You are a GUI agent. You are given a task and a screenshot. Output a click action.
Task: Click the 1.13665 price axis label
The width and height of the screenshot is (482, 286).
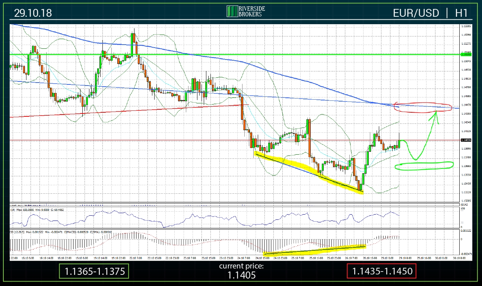point(466,166)
